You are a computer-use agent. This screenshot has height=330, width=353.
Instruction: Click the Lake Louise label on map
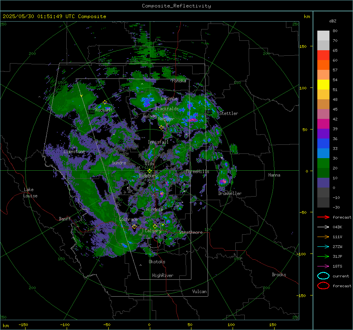[x=30, y=193]
